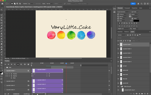Add media to cupcake holder 1 track

click(109, 71)
